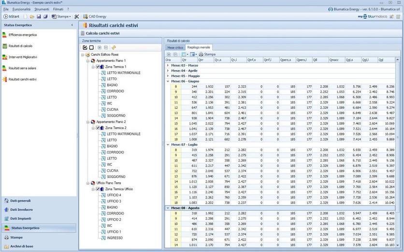Screen dimensions: 404x252
Task: Collapse the Mese: 06 - Giugno group
Action: [x=168, y=81]
